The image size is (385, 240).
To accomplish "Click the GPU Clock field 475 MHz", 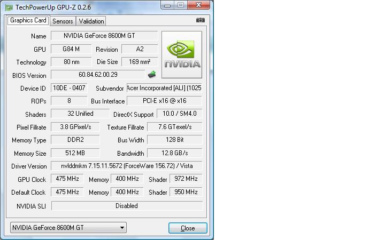I will coord(67,179).
